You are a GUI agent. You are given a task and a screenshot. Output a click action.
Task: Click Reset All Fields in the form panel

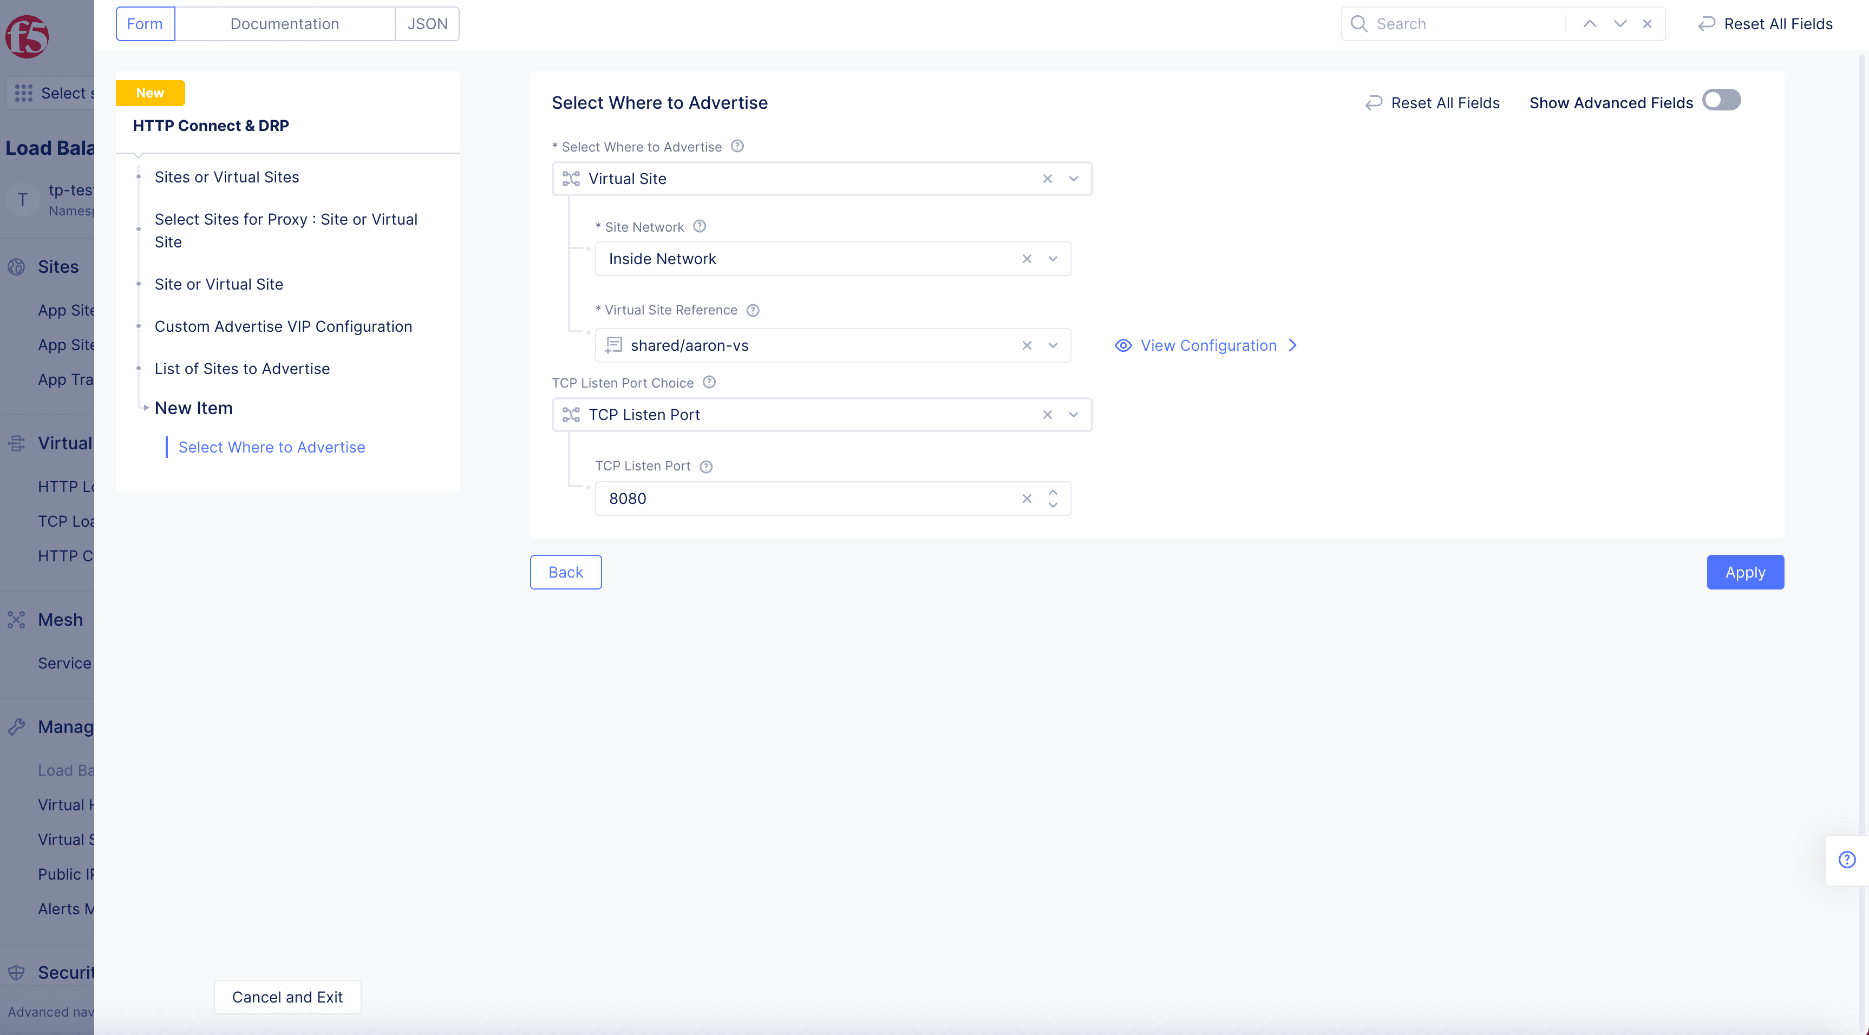click(1432, 103)
